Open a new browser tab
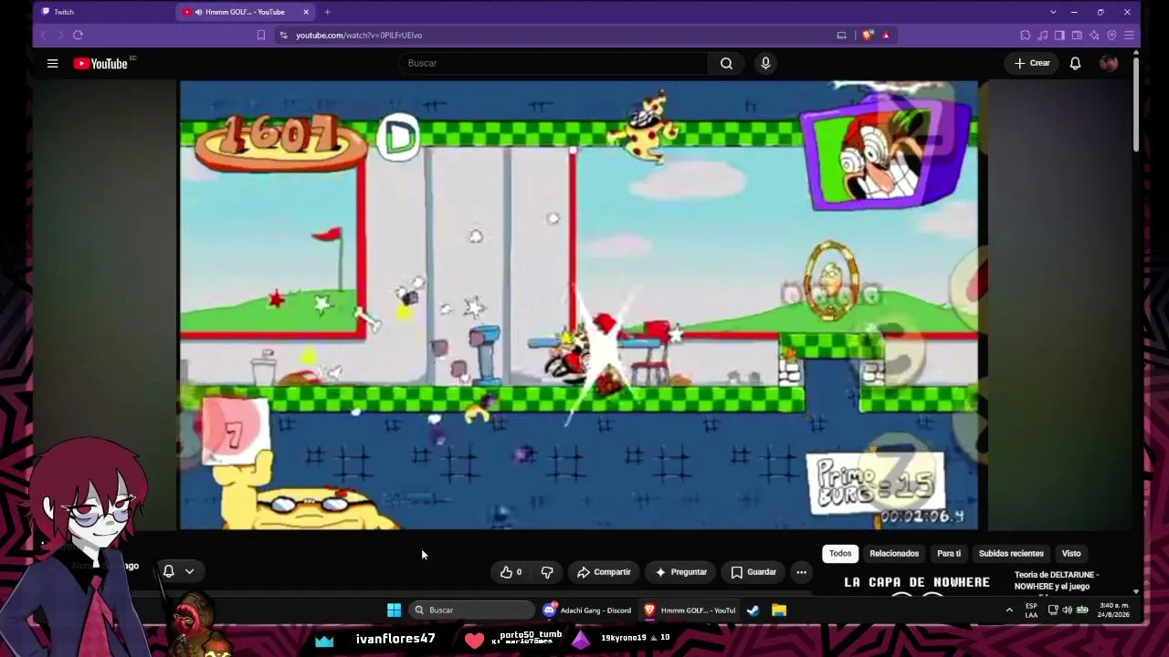Viewport: 1169px width, 657px height. [x=327, y=12]
